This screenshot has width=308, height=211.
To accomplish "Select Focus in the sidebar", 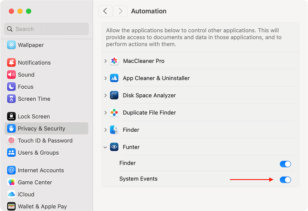I will point(46,87).
